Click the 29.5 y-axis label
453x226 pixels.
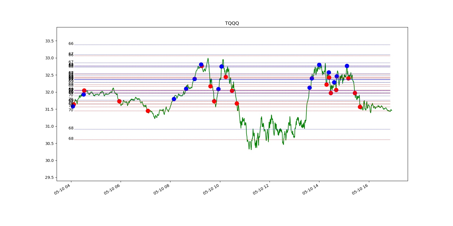[x=49, y=177]
